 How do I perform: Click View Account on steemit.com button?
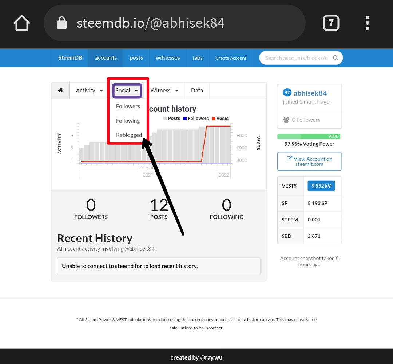point(309,161)
